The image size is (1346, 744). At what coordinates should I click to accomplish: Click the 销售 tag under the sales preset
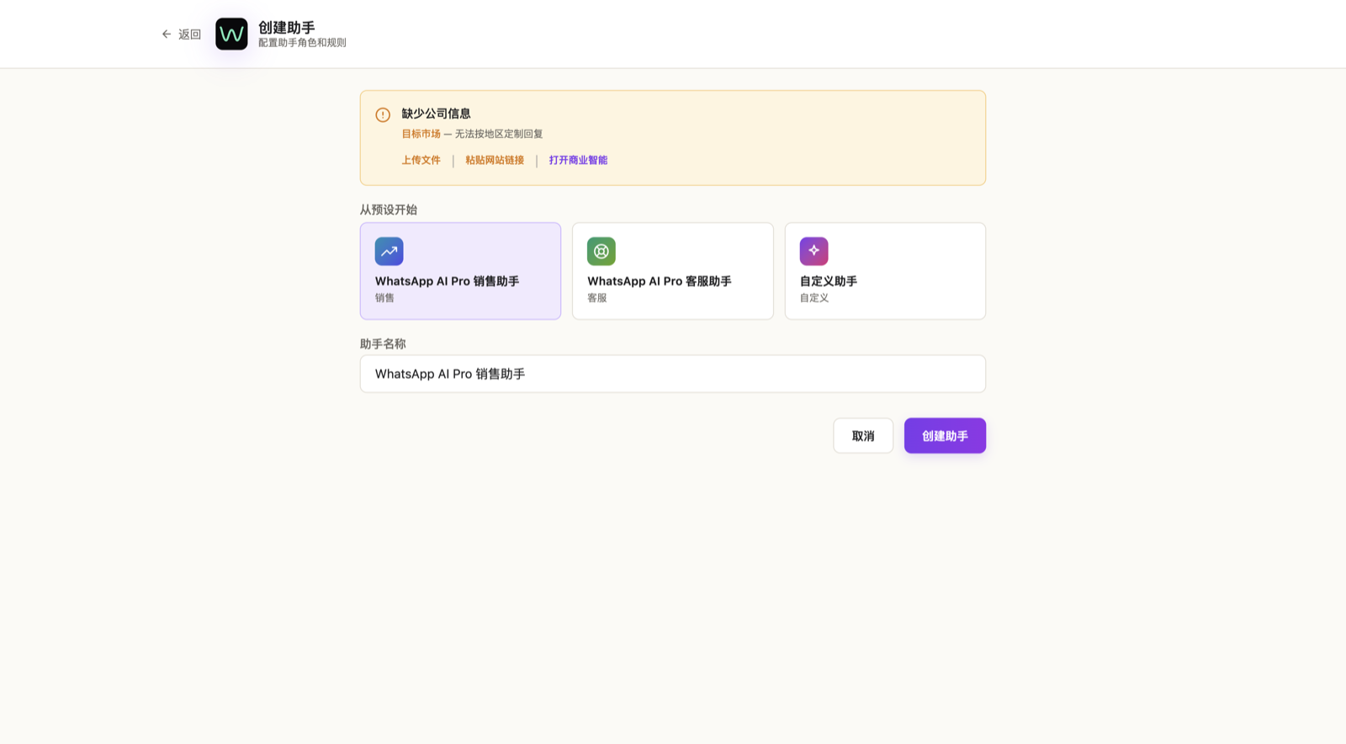(384, 298)
